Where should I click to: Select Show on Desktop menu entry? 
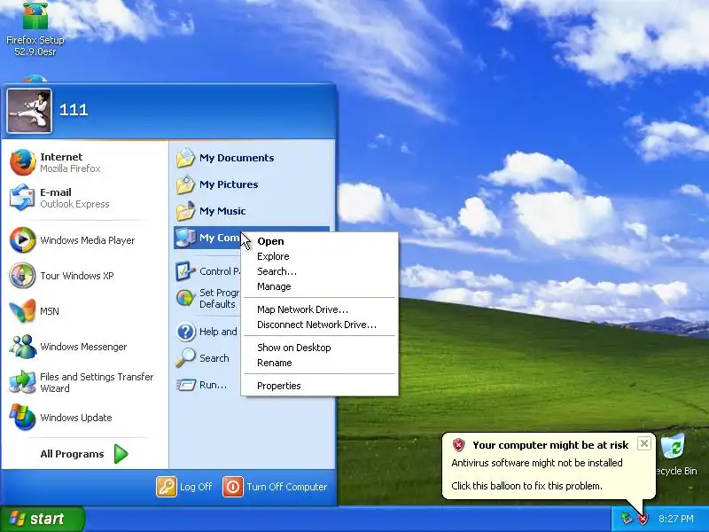pyautogui.click(x=320, y=348)
